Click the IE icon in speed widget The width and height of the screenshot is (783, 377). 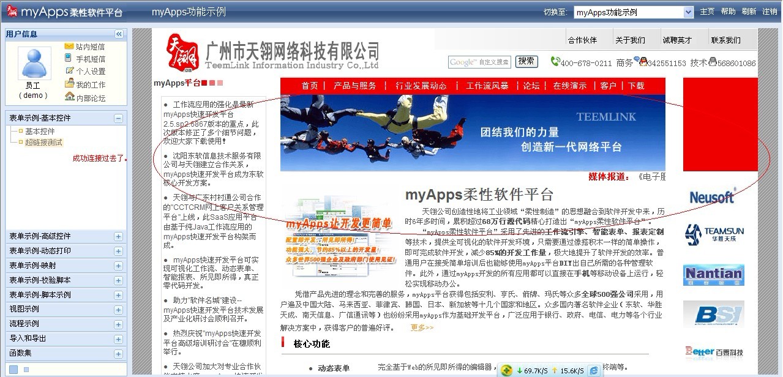(x=593, y=370)
